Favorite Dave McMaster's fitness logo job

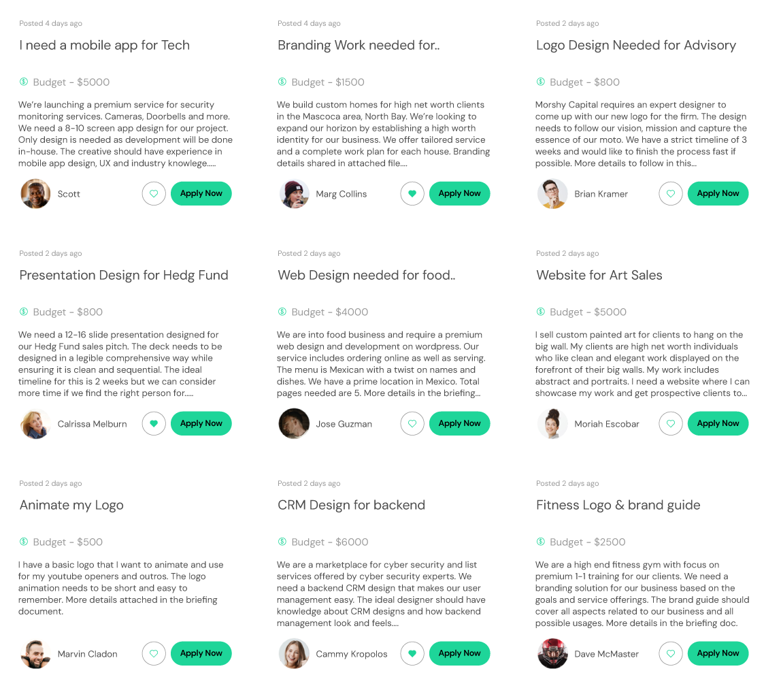671,654
